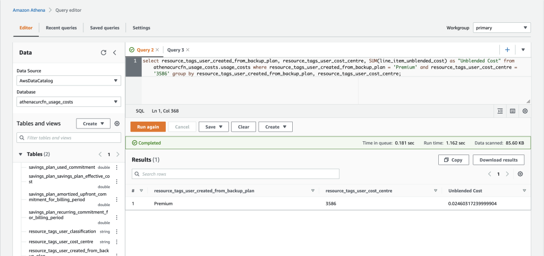The height and width of the screenshot is (256, 544).
Task: Click the Cancel button
Action: tap(182, 127)
